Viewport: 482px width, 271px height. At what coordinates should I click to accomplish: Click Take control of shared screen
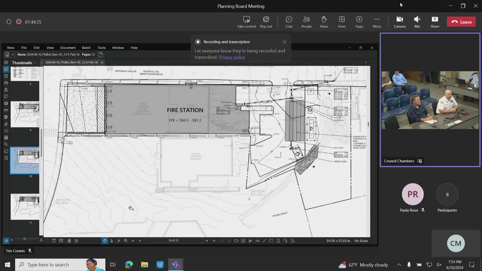coord(246,22)
